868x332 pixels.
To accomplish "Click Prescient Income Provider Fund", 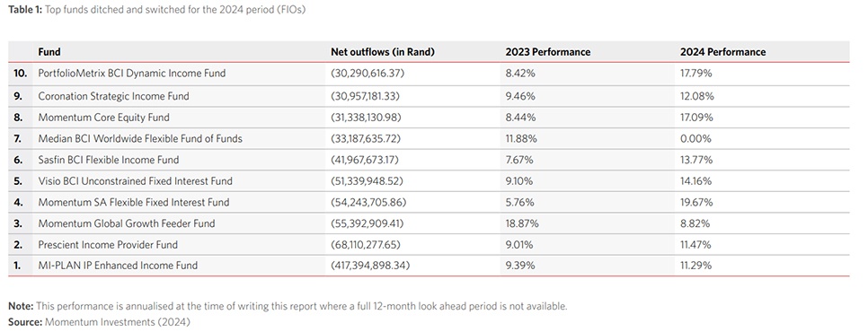I will [108, 245].
